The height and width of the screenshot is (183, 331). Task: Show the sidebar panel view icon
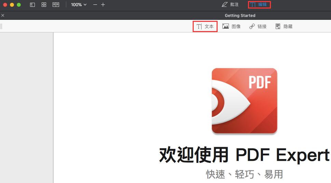pos(32,5)
